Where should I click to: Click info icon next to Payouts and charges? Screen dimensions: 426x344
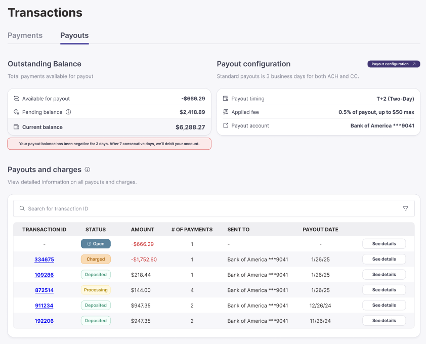[x=88, y=170]
